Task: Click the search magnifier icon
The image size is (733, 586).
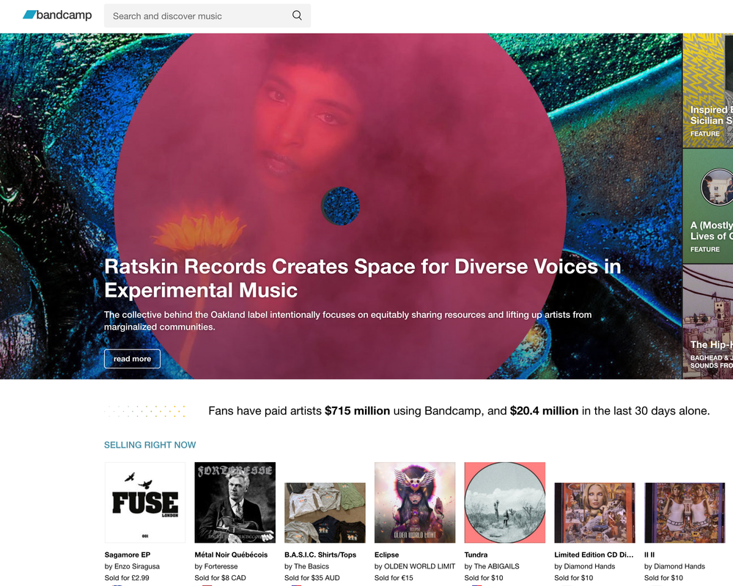Action: point(297,15)
